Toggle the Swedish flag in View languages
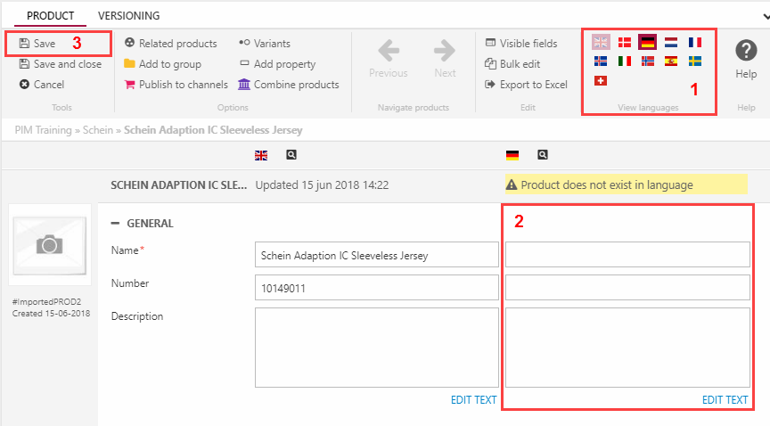The width and height of the screenshot is (770, 426). point(695,61)
